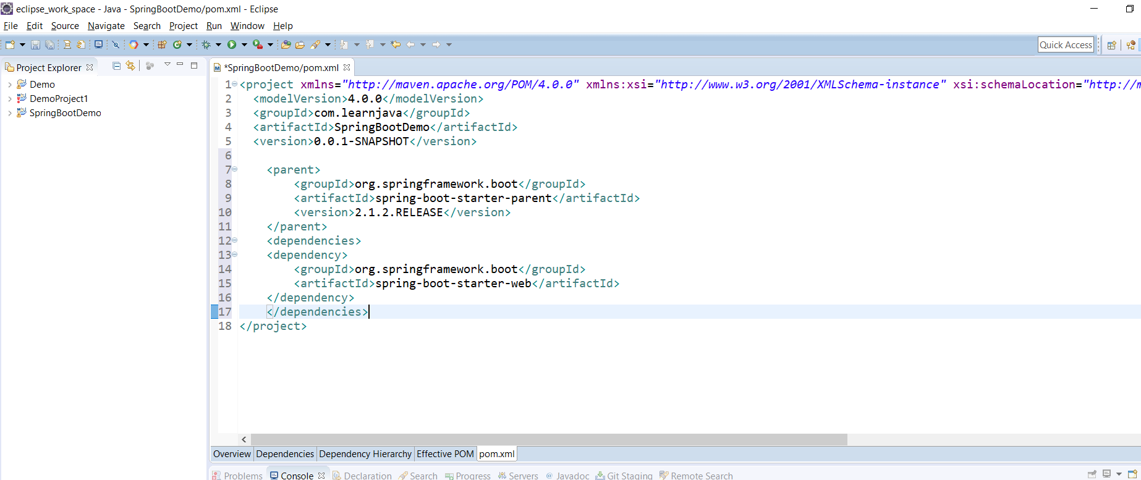Screen dimensions: 1141x480
Task: Click the Open Console monitor icon in toolbar
Action: pyautogui.click(x=98, y=44)
